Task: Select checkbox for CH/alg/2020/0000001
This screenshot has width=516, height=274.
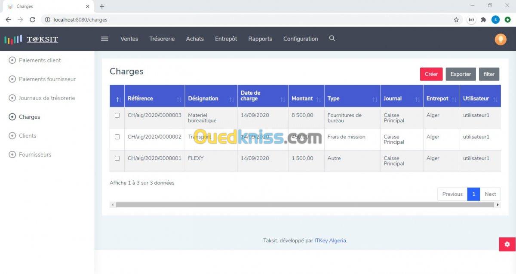Action: click(x=117, y=158)
